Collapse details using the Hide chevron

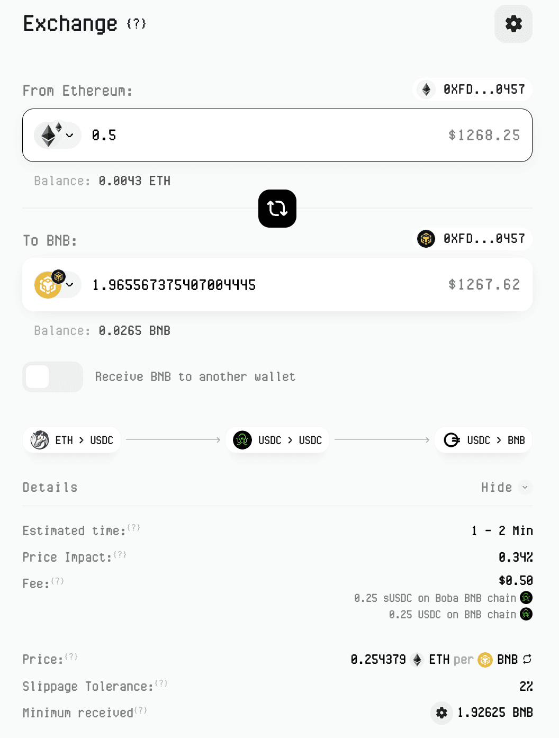[x=525, y=487]
